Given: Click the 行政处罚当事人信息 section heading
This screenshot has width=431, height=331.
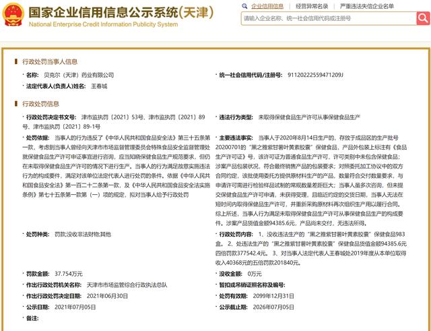Looking at the screenshot, I should point(50,61).
